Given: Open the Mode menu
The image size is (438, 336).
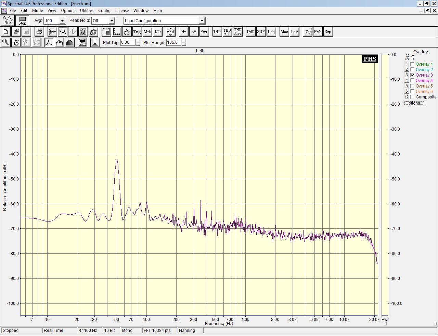Looking at the screenshot, I should [37, 11].
